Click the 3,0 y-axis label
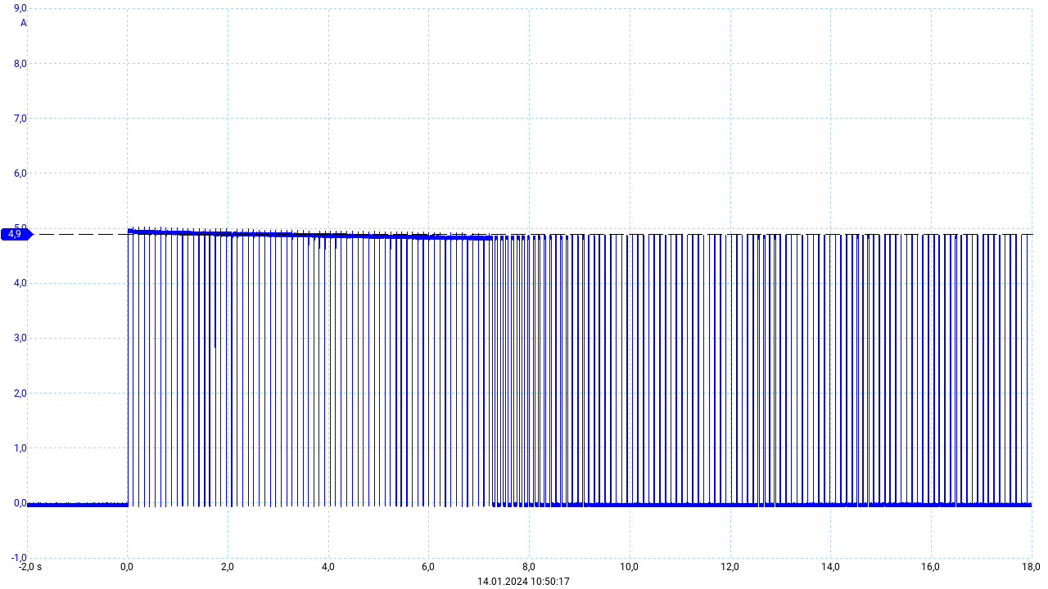1048x589 pixels. pyautogui.click(x=20, y=338)
